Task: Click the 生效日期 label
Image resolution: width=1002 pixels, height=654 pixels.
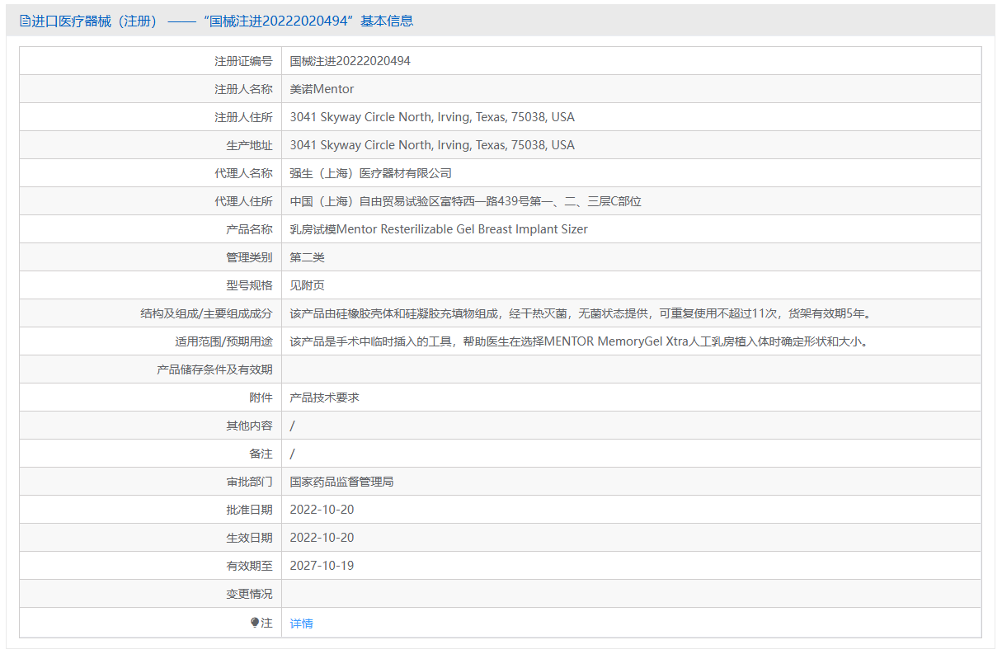Action: click(249, 538)
